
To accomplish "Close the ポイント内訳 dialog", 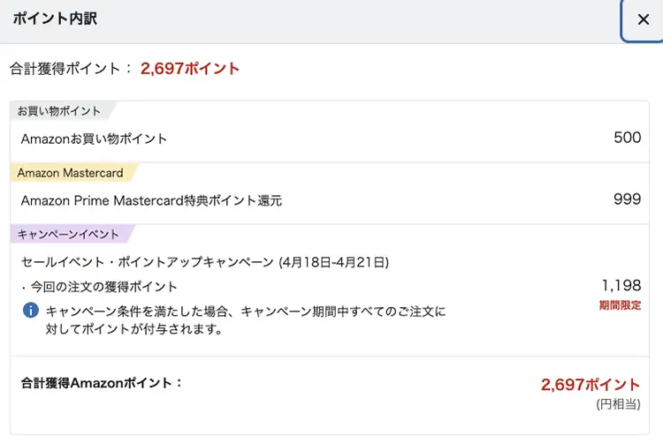I will pos(643,19).
